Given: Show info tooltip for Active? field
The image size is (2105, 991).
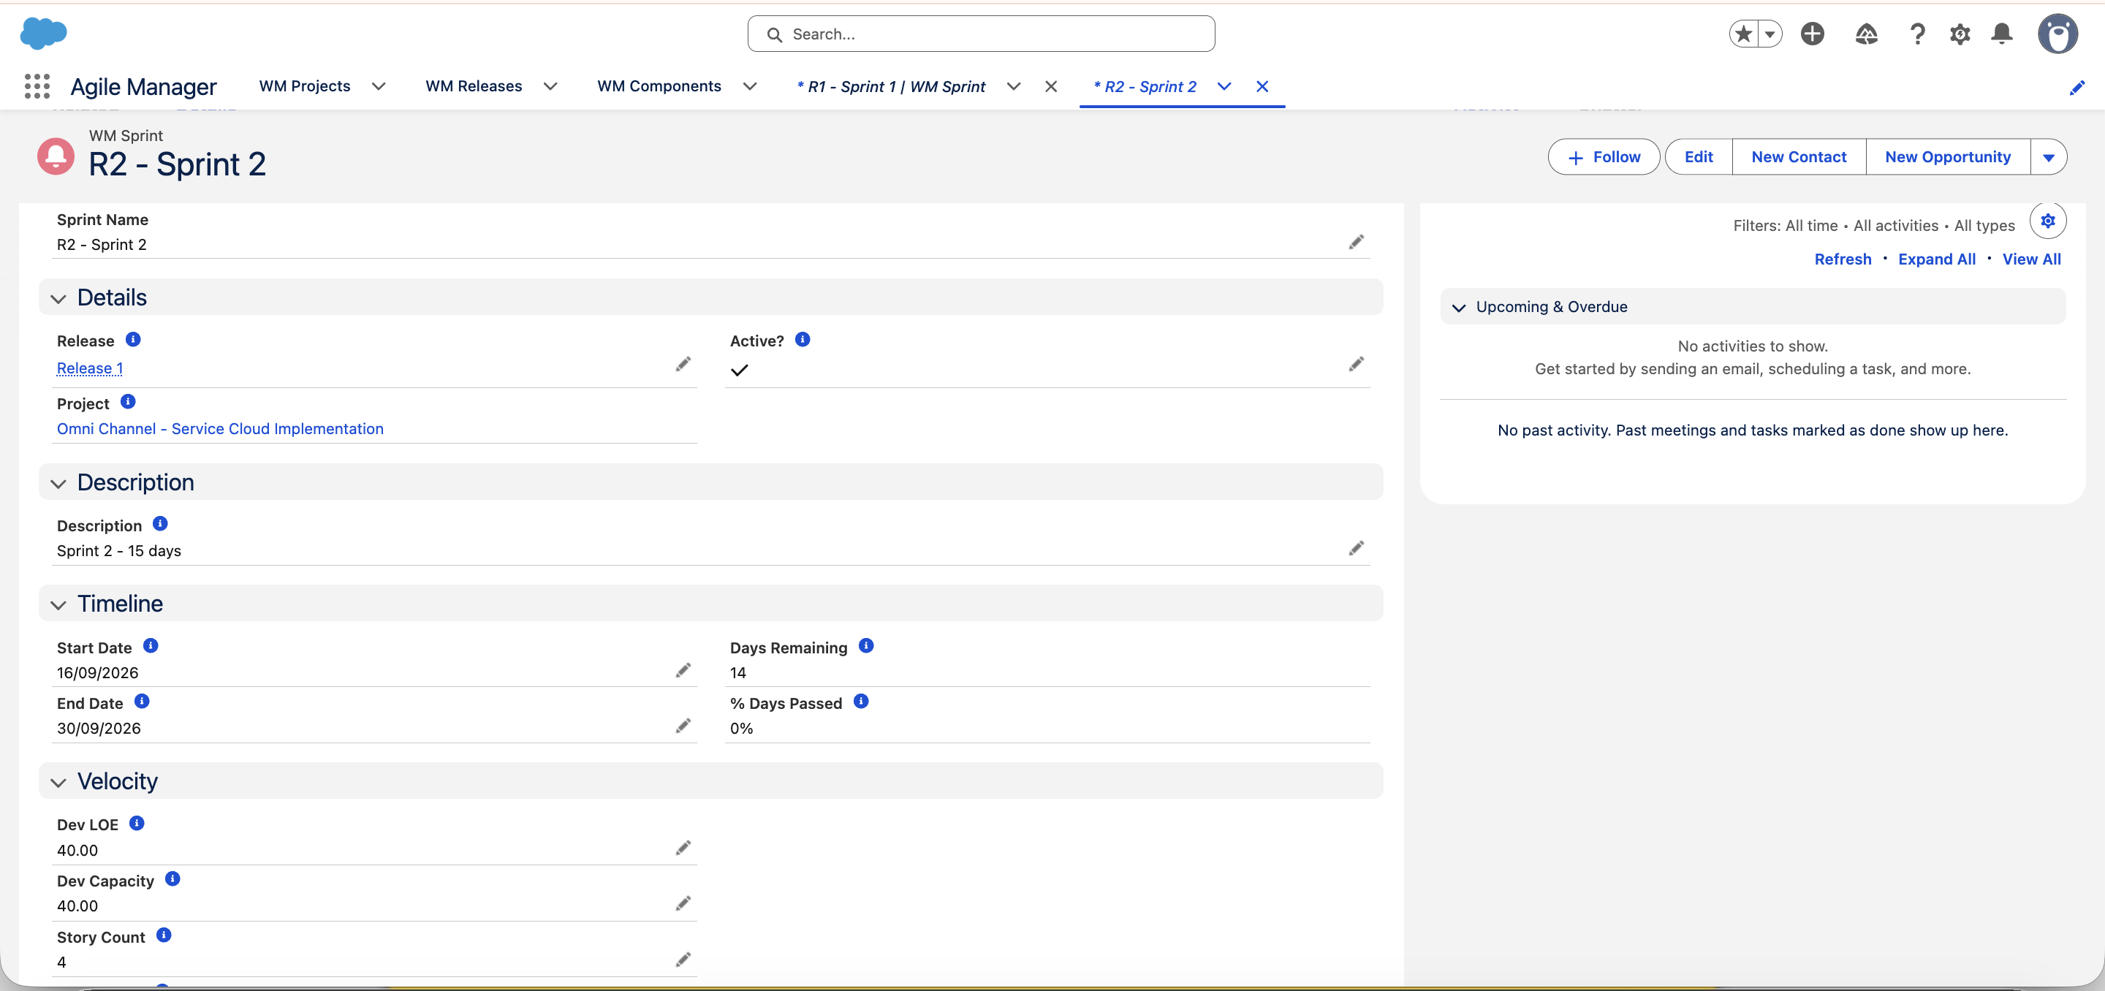Looking at the screenshot, I should point(803,339).
